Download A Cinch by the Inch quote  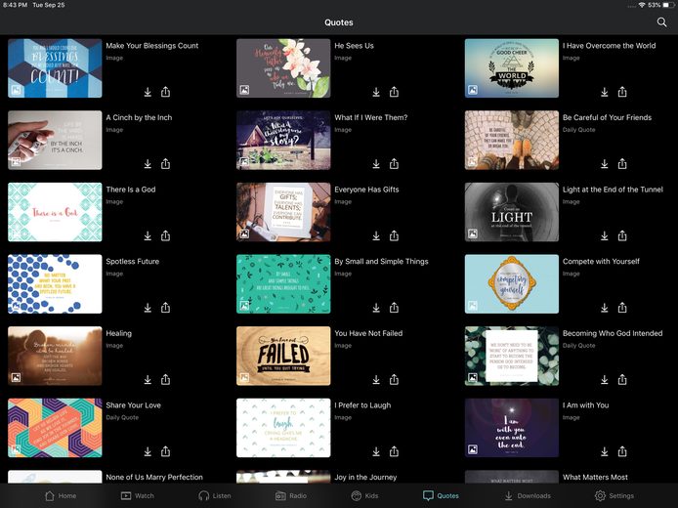pos(148,164)
